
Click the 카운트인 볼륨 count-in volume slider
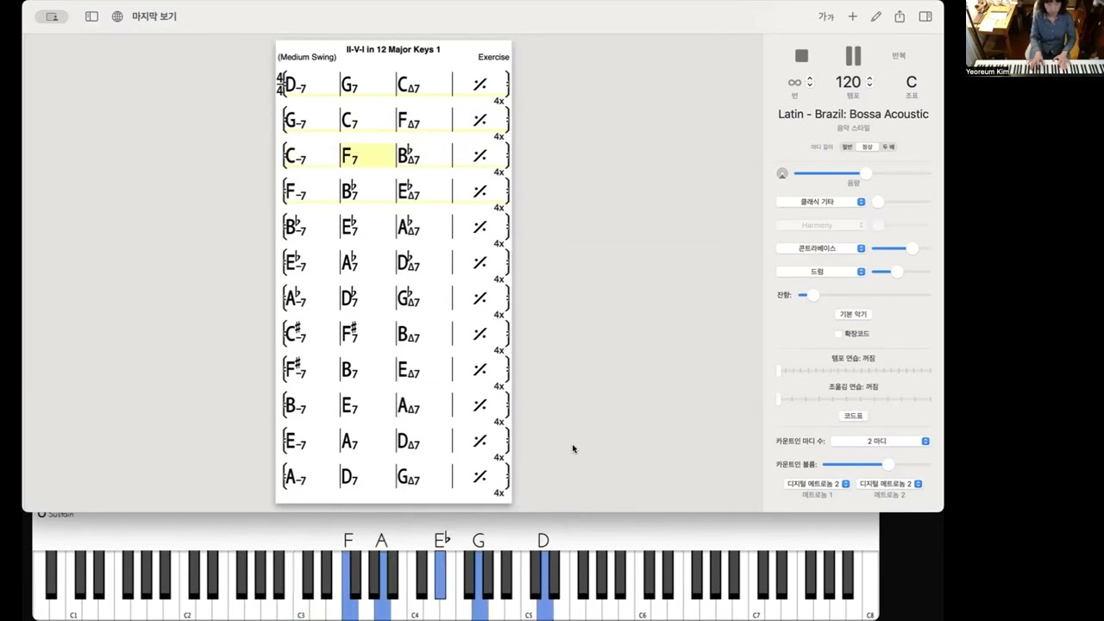pos(875,465)
